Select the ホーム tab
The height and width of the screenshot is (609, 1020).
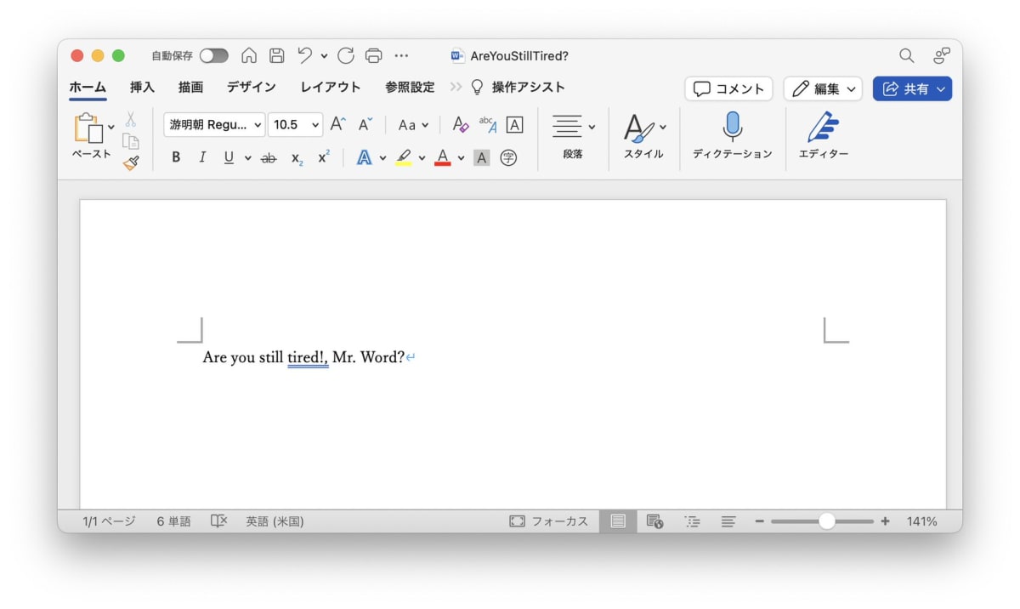pos(88,87)
